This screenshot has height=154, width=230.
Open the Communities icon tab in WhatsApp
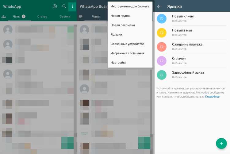point(4,17)
